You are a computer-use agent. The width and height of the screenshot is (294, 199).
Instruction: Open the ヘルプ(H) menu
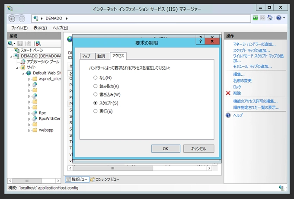61,28
